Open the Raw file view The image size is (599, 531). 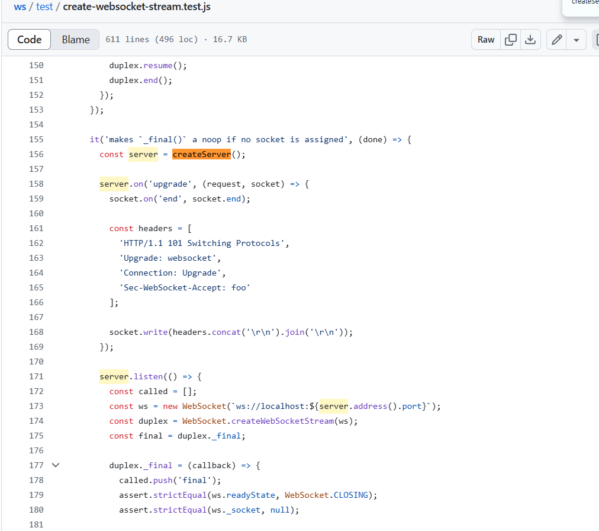tap(485, 39)
